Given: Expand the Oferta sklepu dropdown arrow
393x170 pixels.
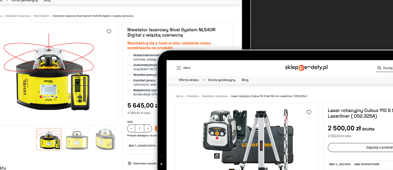Looking at the screenshot, I should [x=203, y=80].
